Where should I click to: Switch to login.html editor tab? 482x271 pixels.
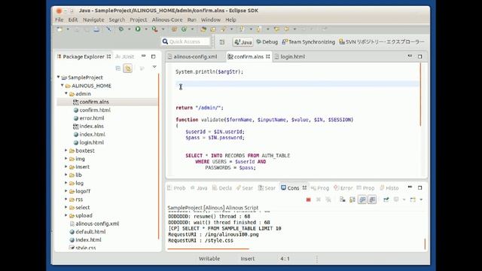(x=289, y=56)
